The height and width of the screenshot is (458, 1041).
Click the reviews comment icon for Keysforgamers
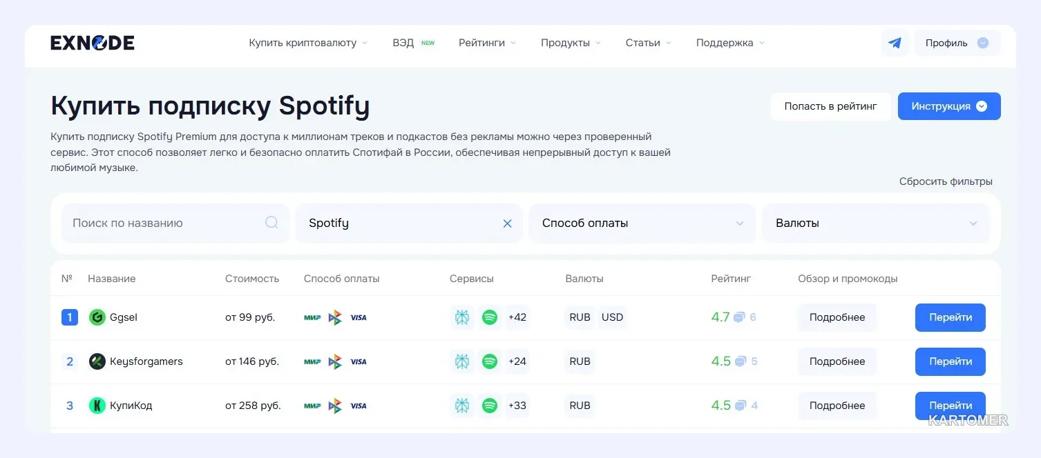(x=741, y=361)
